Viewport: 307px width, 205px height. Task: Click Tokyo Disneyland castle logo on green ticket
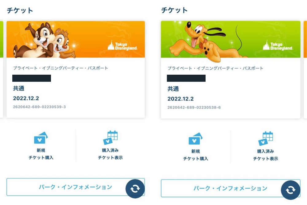pos(278,46)
